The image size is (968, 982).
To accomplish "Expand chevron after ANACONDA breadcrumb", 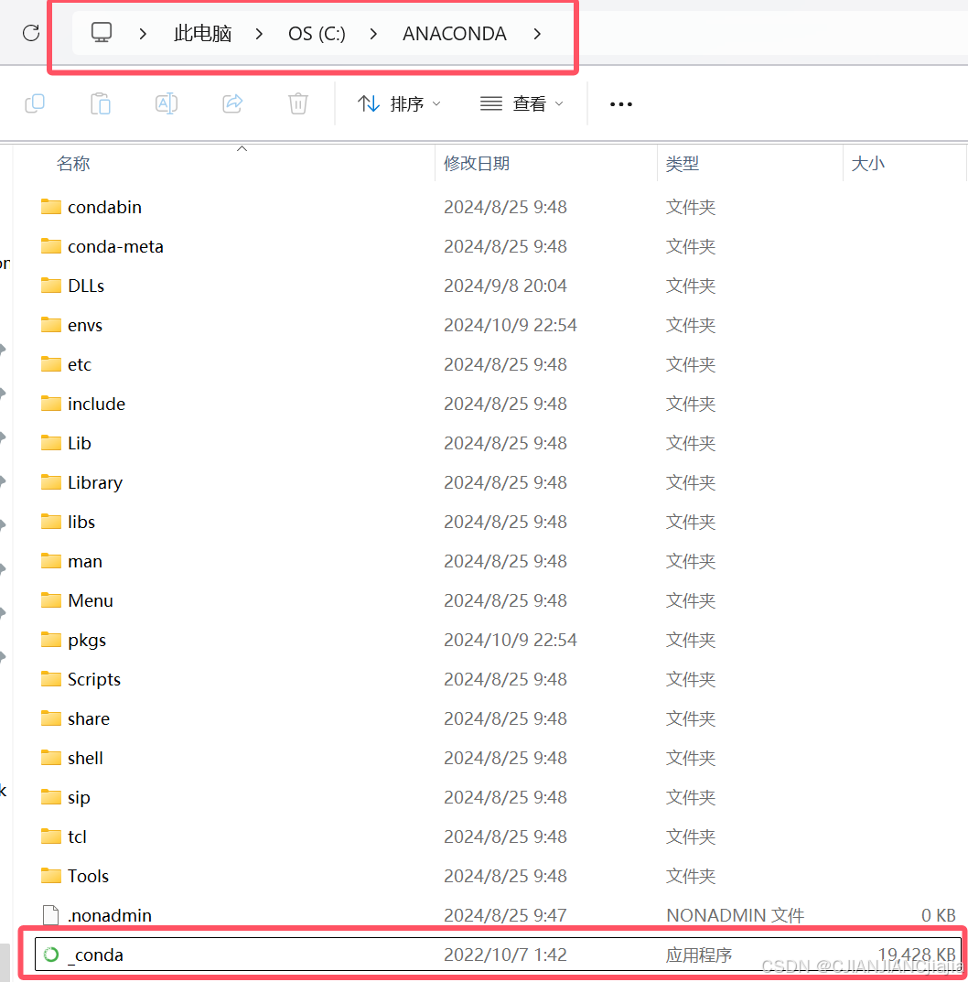I will click(x=537, y=33).
